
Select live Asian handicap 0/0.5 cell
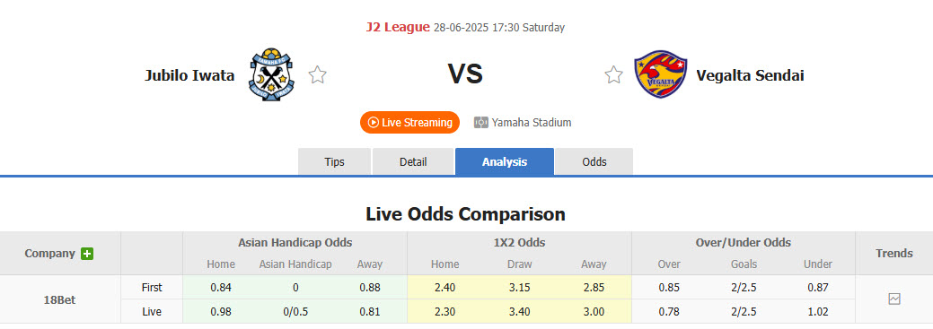(295, 312)
